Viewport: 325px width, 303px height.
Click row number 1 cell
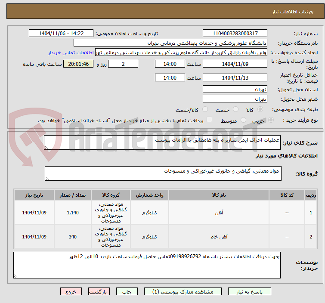(x=311, y=213)
